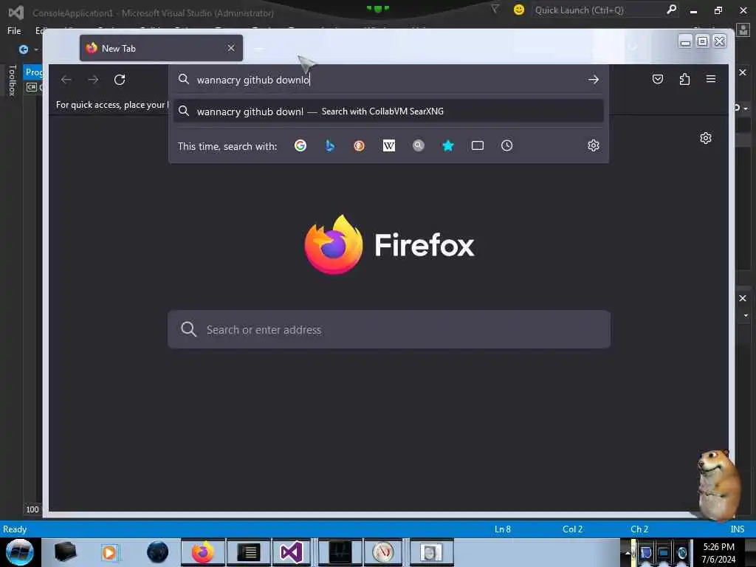This screenshot has width=756, height=567.
Task: Open the Save to Pocket icon
Action: [658, 79]
